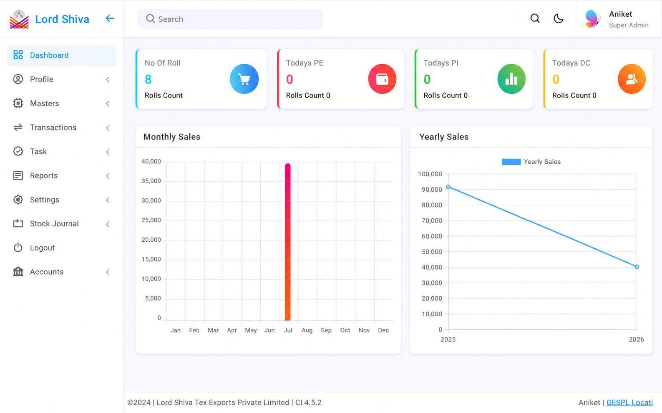Expand the Profile menu chevron
The height and width of the screenshot is (413, 662).
tap(108, 79)
